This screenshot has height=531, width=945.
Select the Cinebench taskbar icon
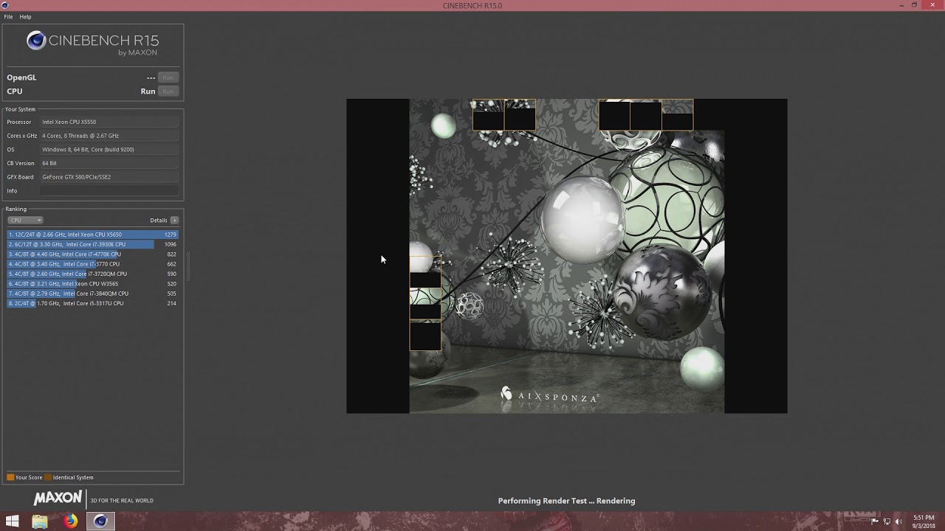(100, 521)
